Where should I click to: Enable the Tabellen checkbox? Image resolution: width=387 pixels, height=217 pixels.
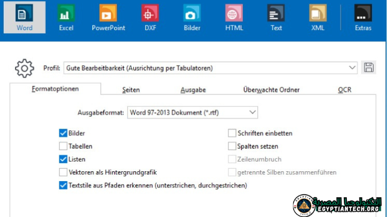[x=64, y=146]
